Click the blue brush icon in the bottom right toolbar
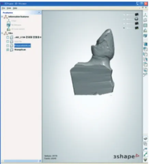Image resolution: width=149 pixels, height=164 pixels. click(x=146, y=149)
